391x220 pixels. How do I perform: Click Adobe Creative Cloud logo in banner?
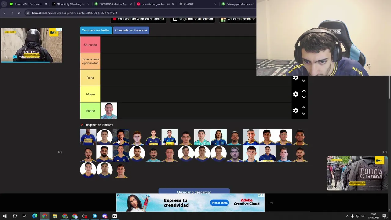click(247, 202)
